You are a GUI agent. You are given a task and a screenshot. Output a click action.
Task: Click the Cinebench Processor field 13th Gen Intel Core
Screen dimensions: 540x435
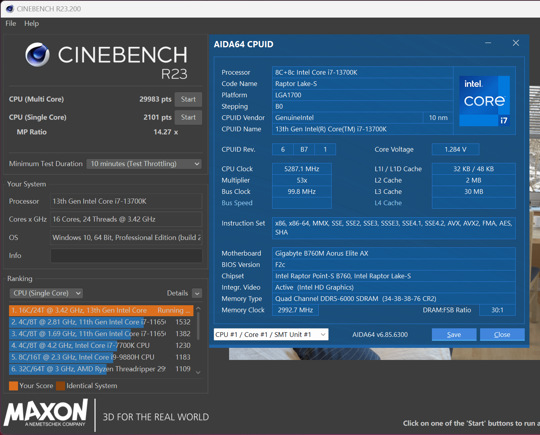[x=126, y=201]
